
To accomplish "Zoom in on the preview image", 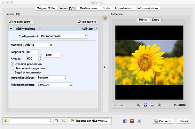I will (x=138, y=105).
